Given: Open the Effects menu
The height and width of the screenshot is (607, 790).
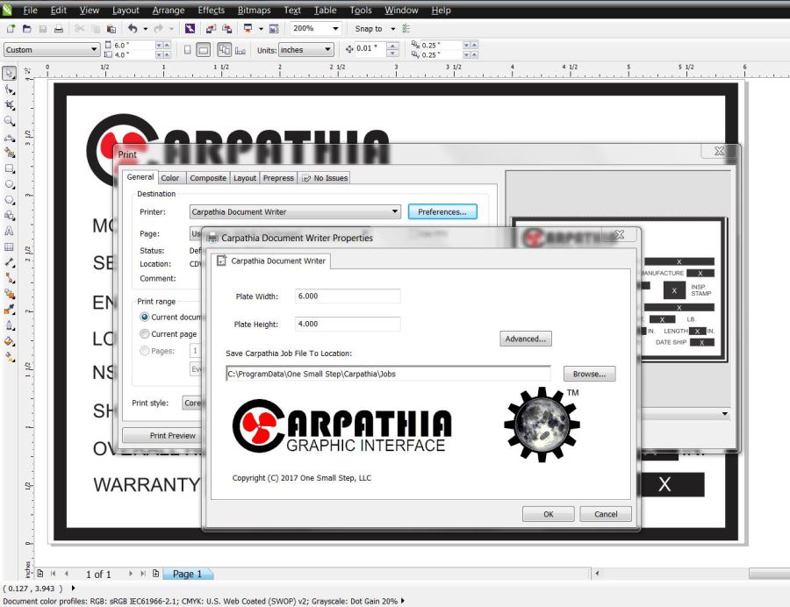Looking at the screenshot, I should pos(211,10).
